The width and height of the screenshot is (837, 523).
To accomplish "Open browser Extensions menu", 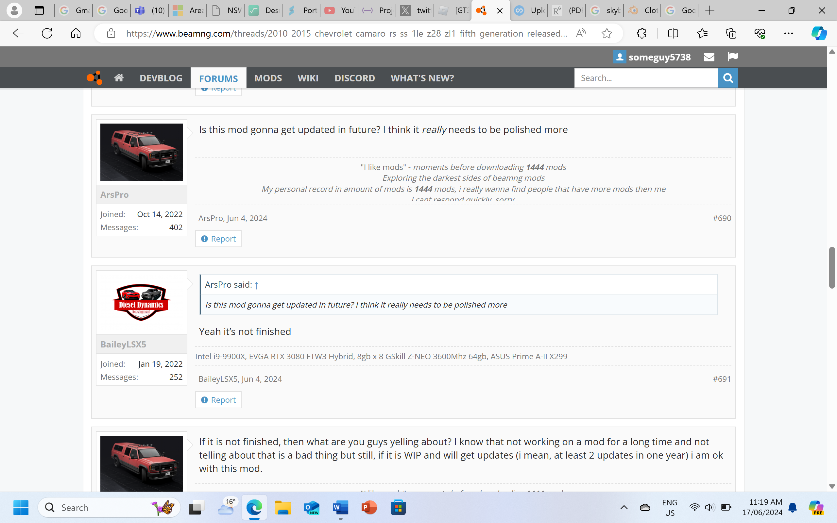I will click(x=641, y=33).
